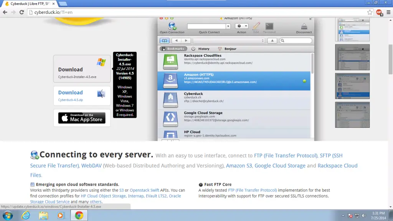The width and height of the screenshot is (393, 221).
Task: Open Windows Media Player from the taskbar
Action: (61, 216)
